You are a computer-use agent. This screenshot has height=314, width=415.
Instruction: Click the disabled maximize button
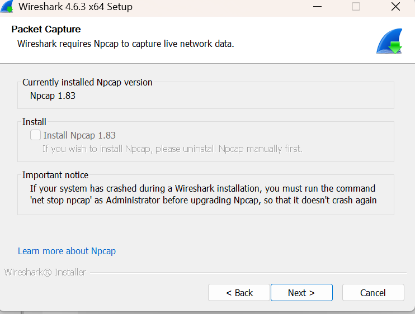(x=356, y=7)
